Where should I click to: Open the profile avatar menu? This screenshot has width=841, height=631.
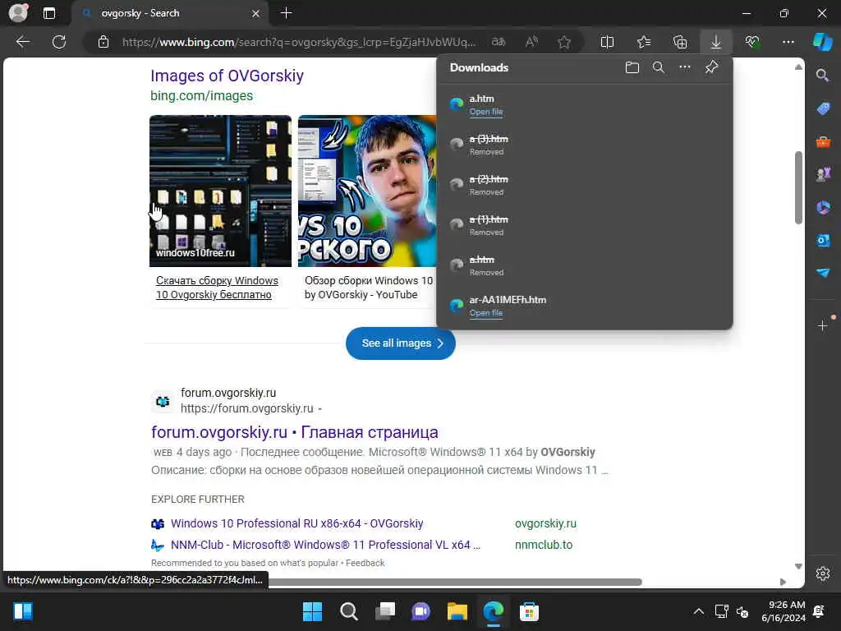tap(18, 13)
